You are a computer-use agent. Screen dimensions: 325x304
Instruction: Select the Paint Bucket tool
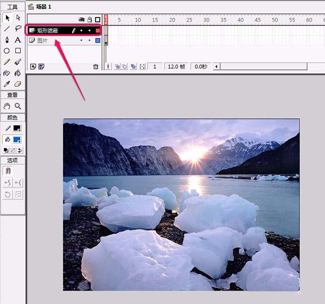pyautogui.click(x=18, y=73)
